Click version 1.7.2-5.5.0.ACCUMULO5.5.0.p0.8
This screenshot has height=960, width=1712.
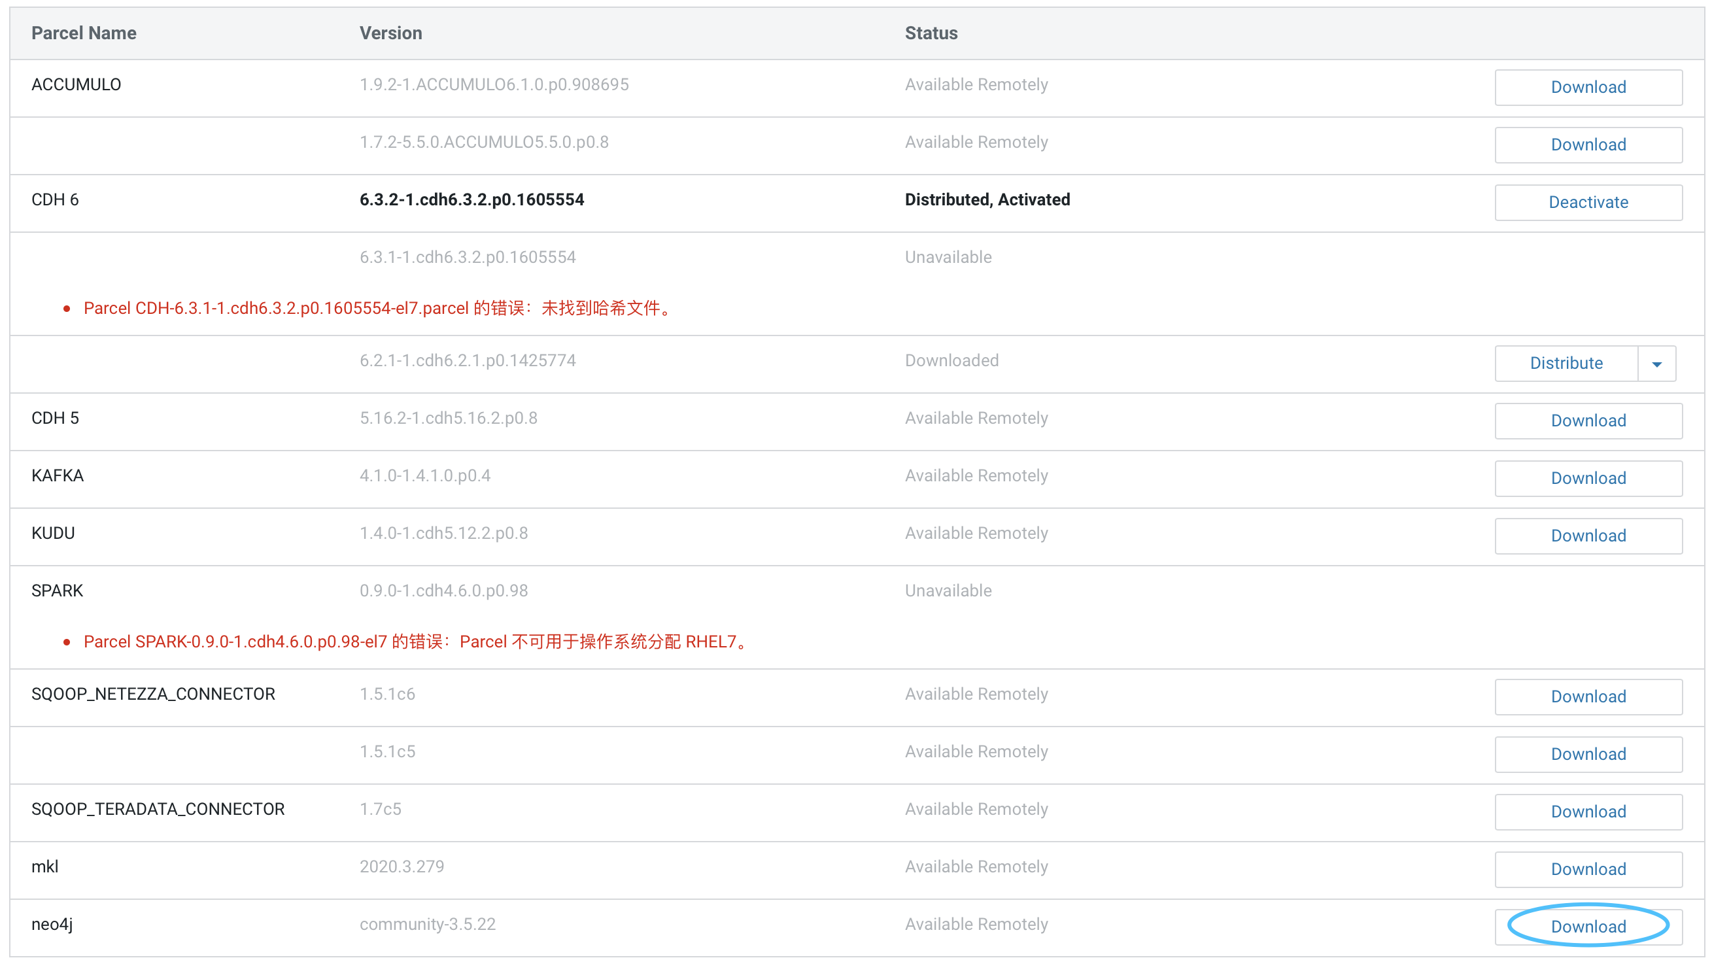pyautogui.click(x=485, y=143)
